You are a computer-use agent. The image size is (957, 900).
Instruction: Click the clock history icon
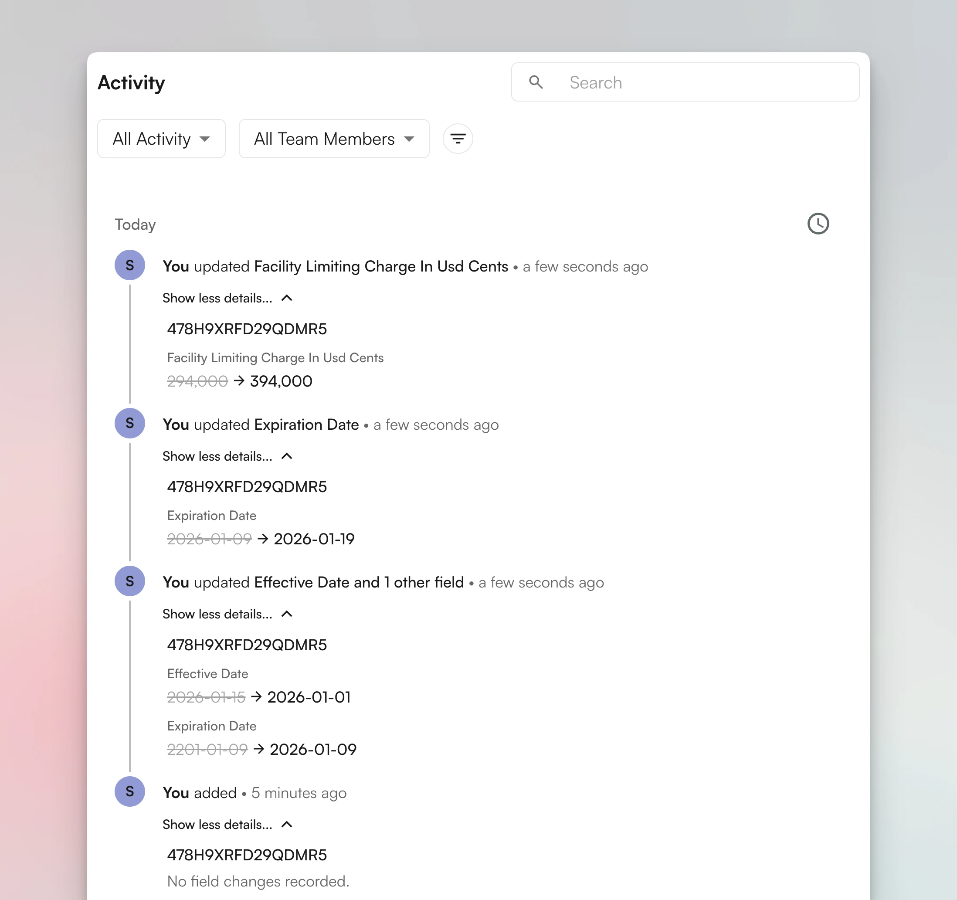(818, 224)
